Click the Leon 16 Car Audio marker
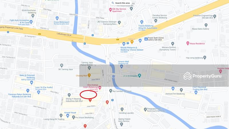The image size is (229, 129). (38, 92)
